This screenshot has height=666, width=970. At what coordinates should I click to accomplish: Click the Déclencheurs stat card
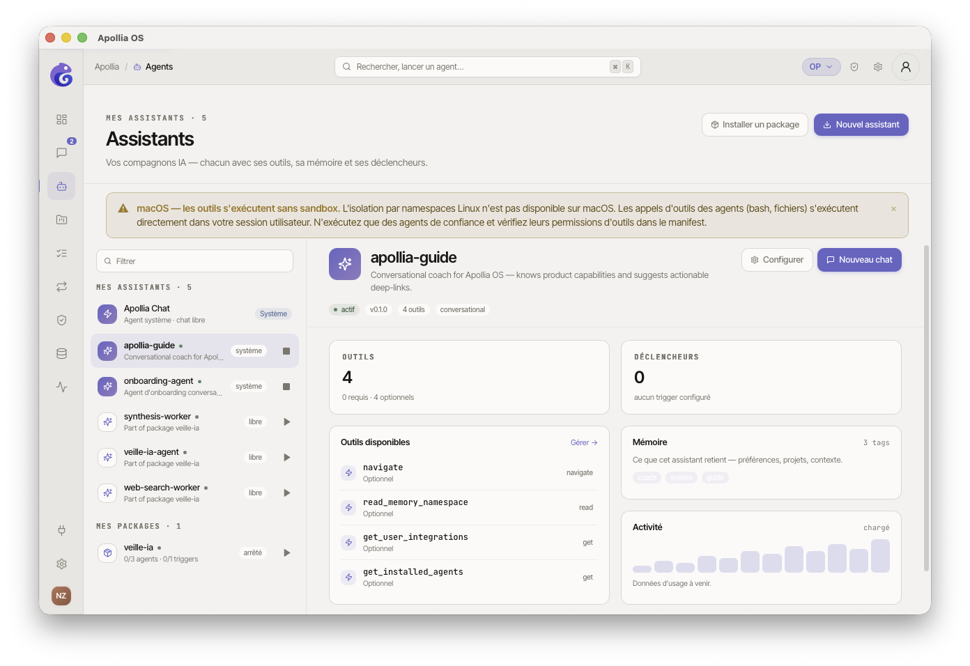click(x=761, y=378)
